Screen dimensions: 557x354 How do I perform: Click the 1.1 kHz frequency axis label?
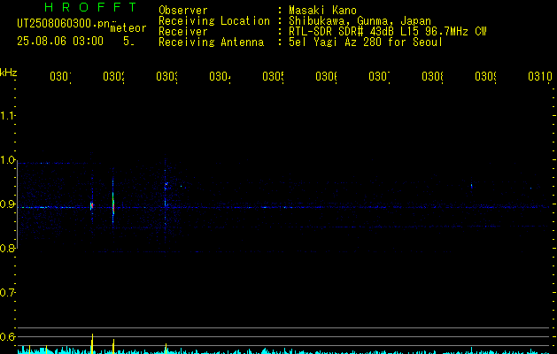click(7, 115)
